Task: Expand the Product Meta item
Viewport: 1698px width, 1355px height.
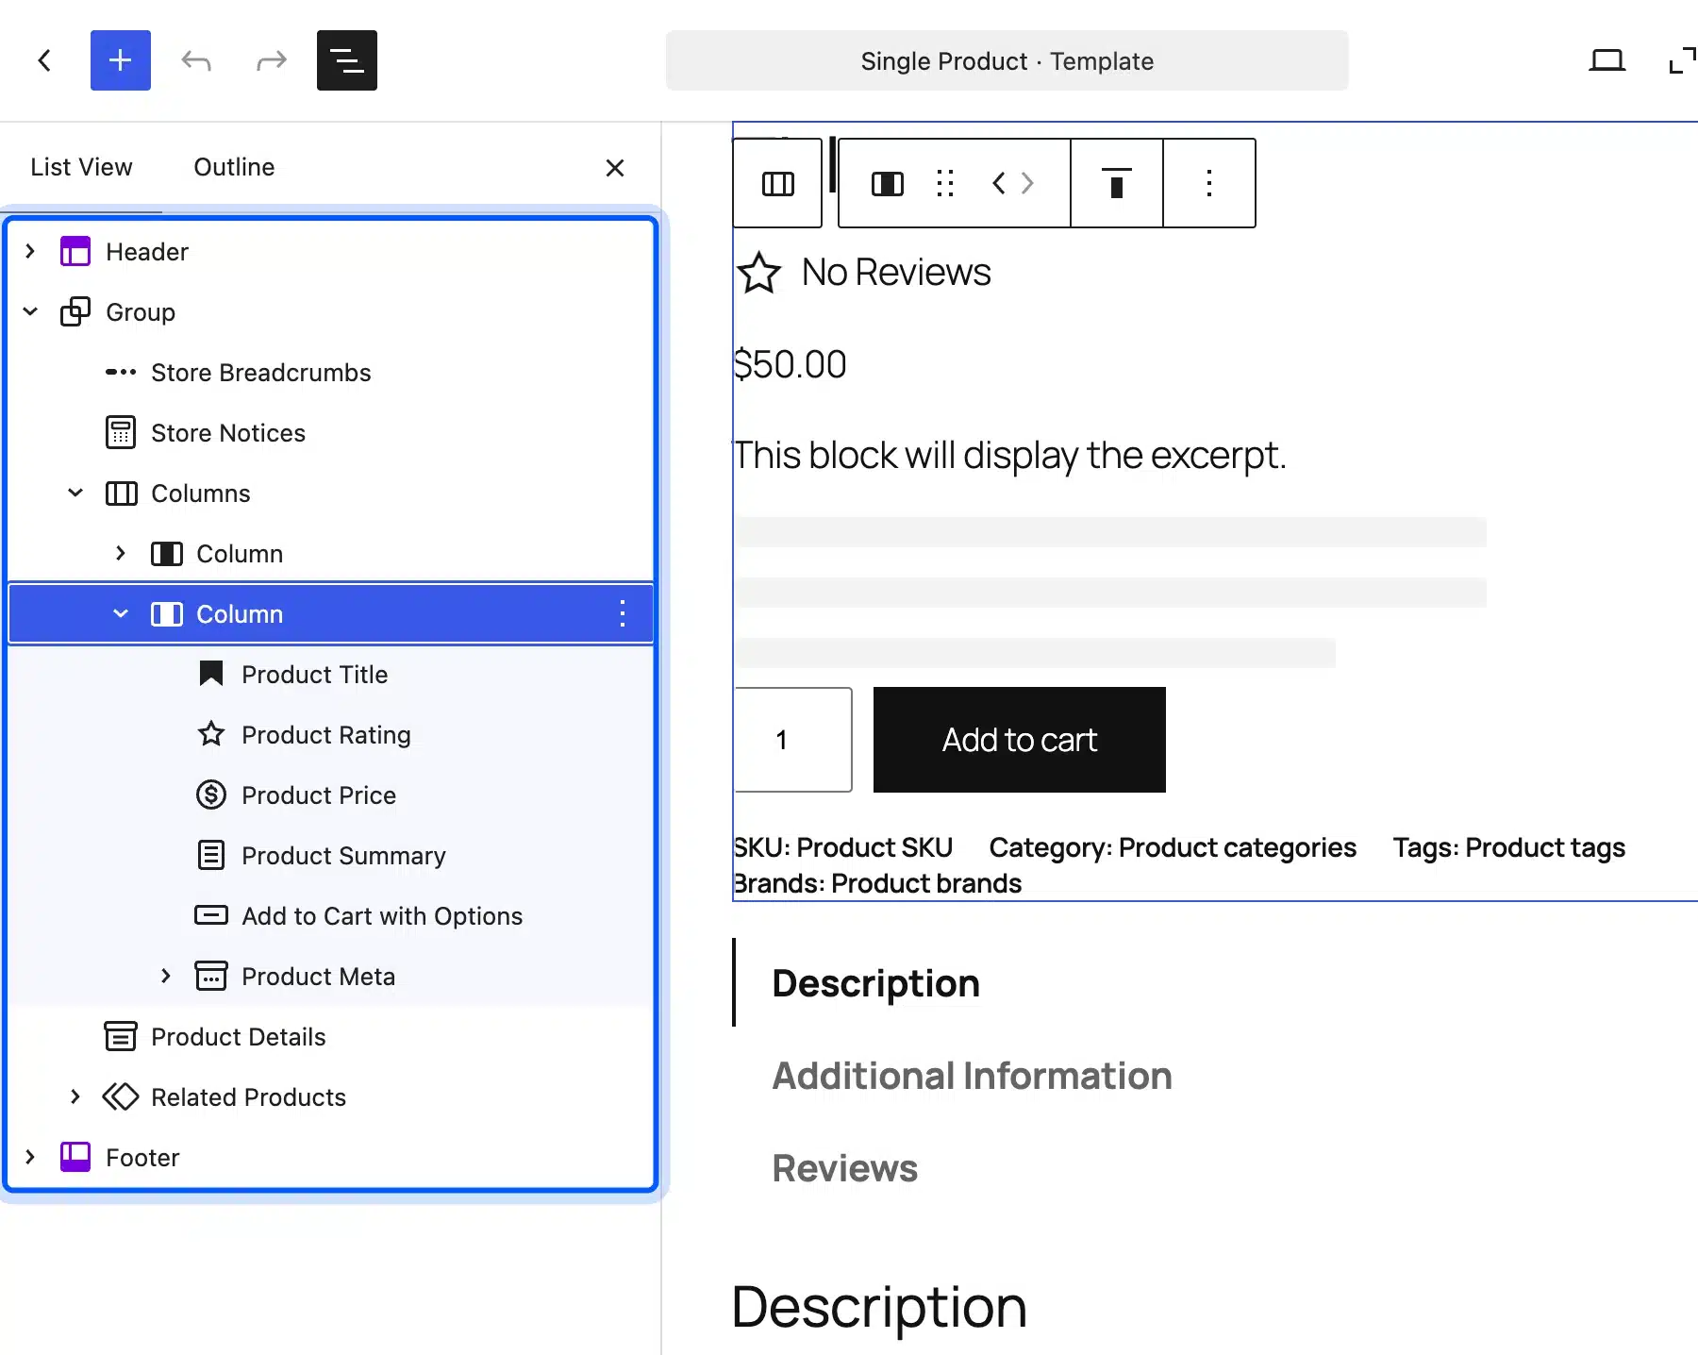Action: (166, 976)
